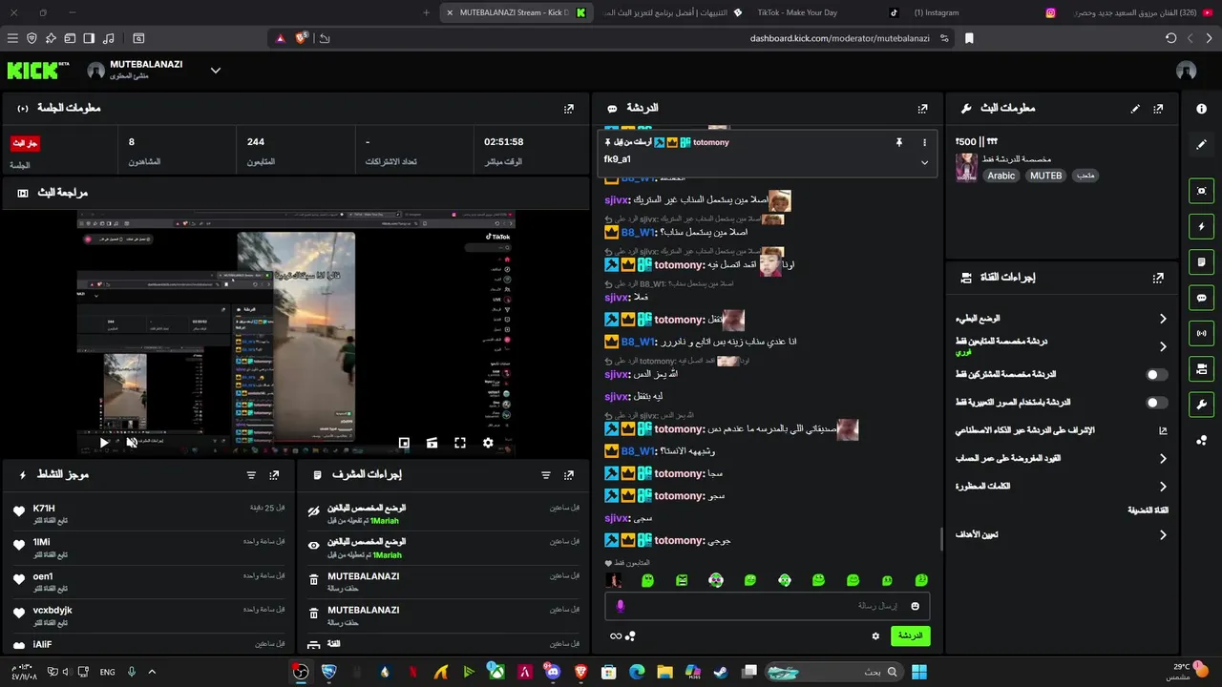Open AI chat moderation external link
Screen dimensions: 1222x687
coord(1163,431)
